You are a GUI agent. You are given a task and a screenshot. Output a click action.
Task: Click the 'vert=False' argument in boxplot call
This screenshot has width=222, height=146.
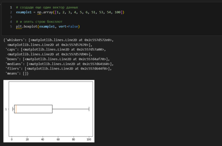tap(68, 27)
